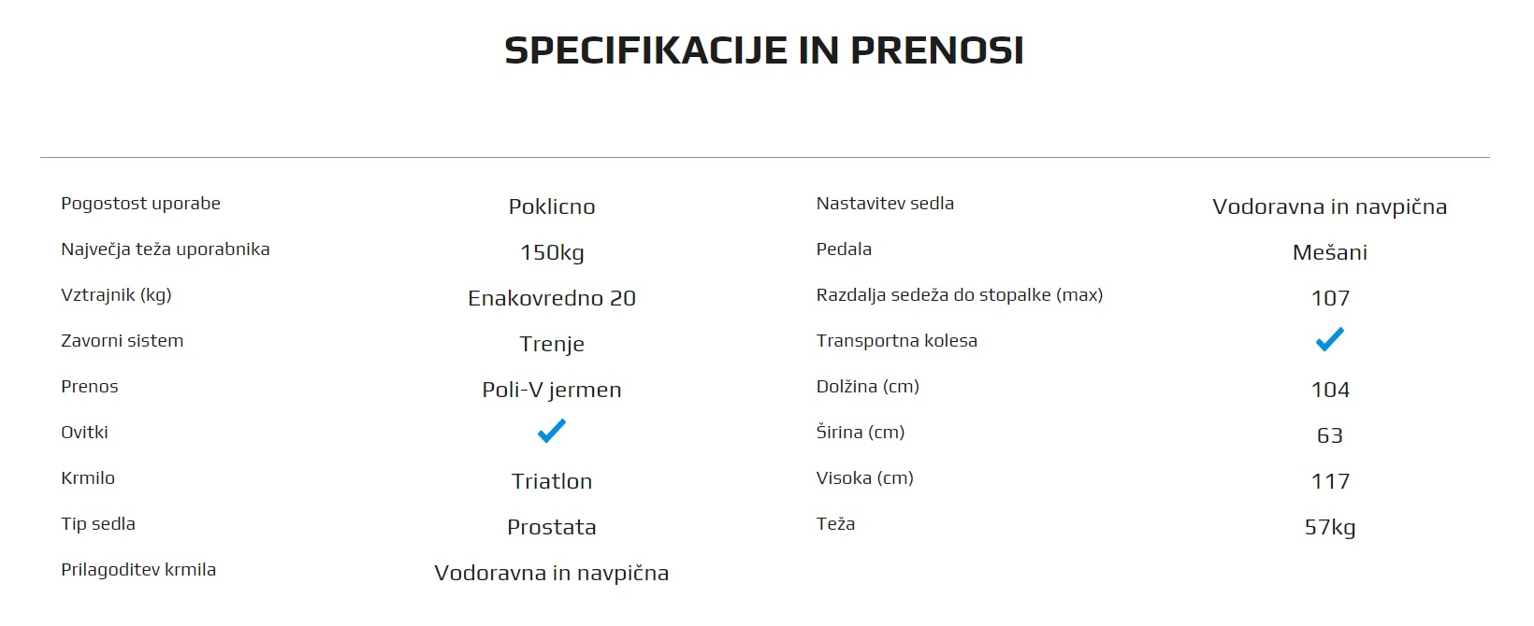
Task: Click the Nastavitev sedla label
Action: coord(885,204)
